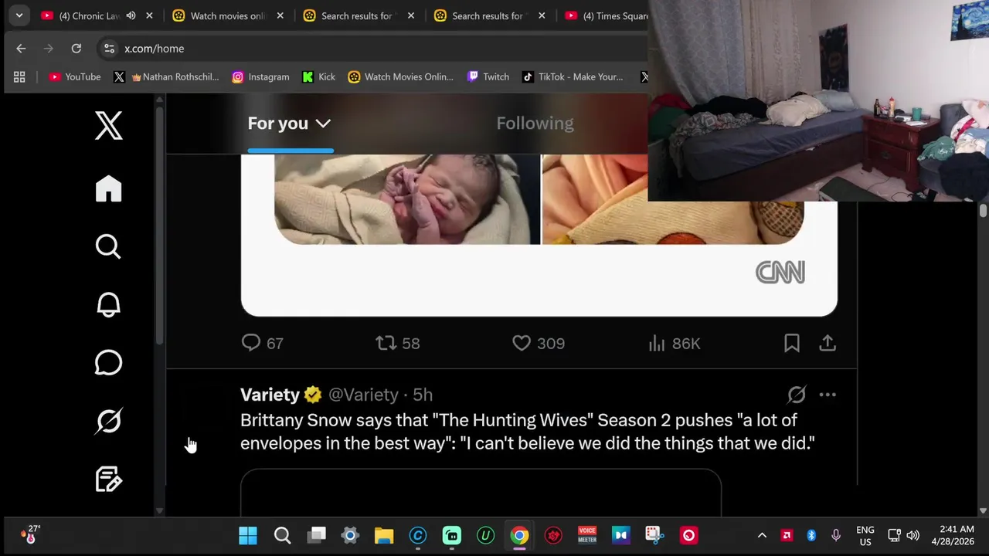
Task: Share the CNN post via upload icon
Action: point(828,343)
